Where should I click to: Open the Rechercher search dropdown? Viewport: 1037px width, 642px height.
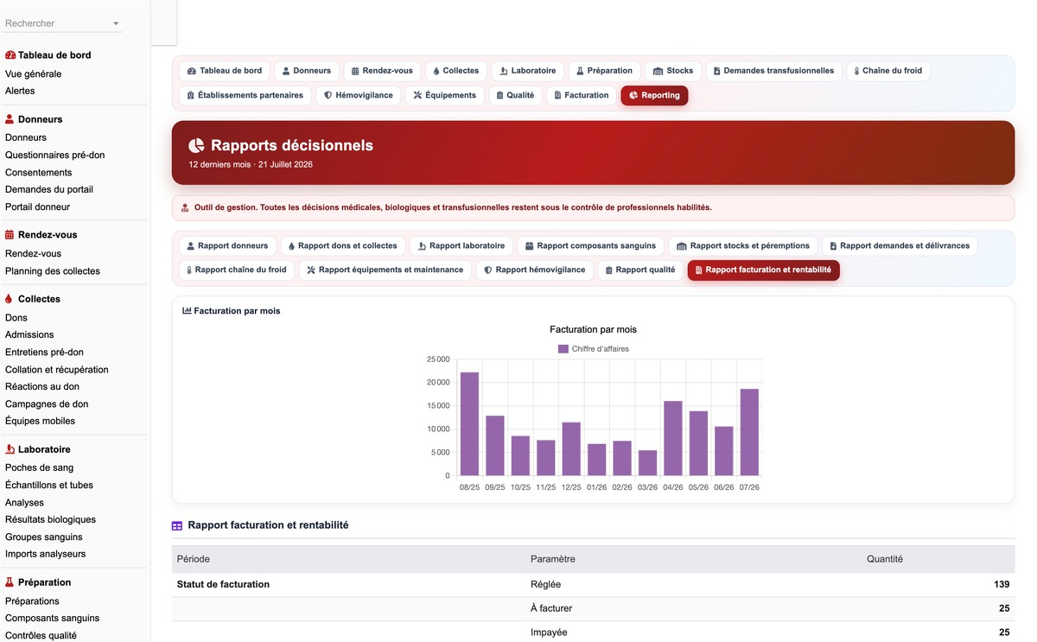[x=63, y=23]
